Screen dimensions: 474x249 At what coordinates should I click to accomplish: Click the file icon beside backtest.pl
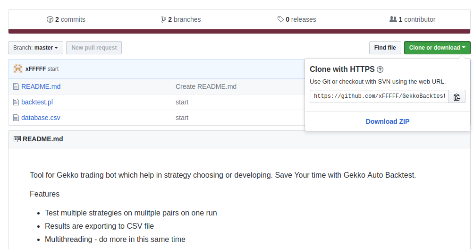(16, 102)
